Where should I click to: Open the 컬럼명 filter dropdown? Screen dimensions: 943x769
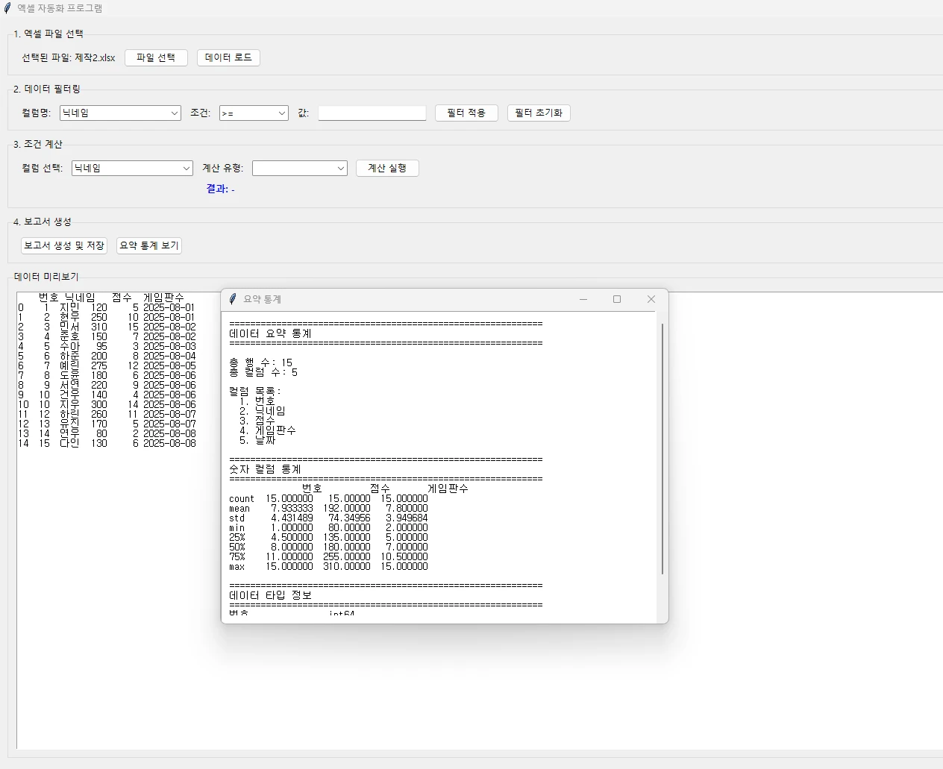pyautogui.click(x=120, y=113)
